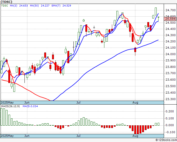177x142 pixels.
Task: Click the 0.200 MACD axis label
Action: click(x=170, y=111)
